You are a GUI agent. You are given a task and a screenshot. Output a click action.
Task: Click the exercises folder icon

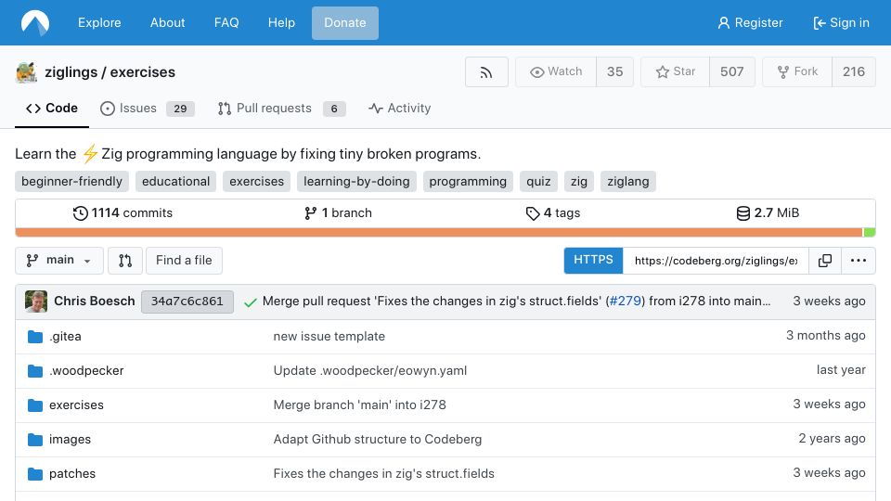(x=35, y=405)
